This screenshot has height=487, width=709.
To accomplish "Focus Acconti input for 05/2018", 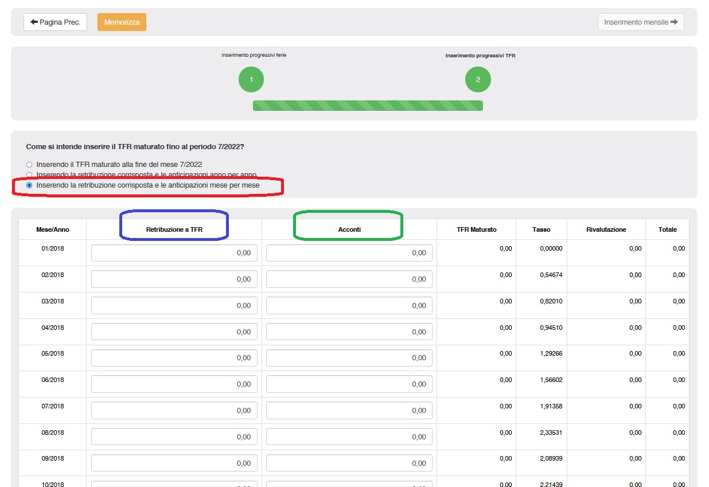I will [x=349, y=358].
